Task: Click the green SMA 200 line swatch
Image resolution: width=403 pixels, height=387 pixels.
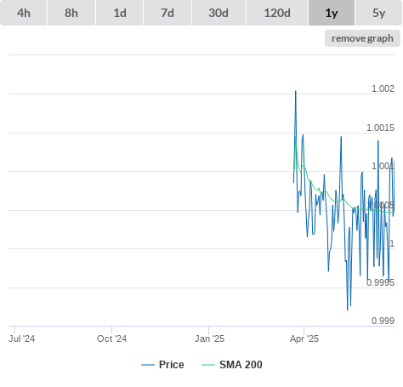Action: point(208,365)
